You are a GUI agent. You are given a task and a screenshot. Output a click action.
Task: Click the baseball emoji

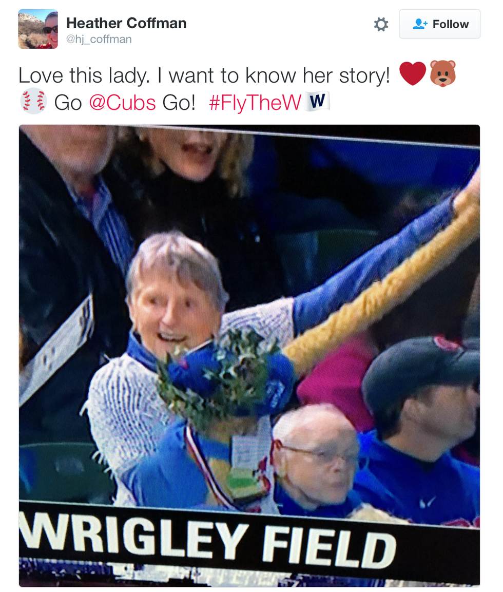pos(33,101)
